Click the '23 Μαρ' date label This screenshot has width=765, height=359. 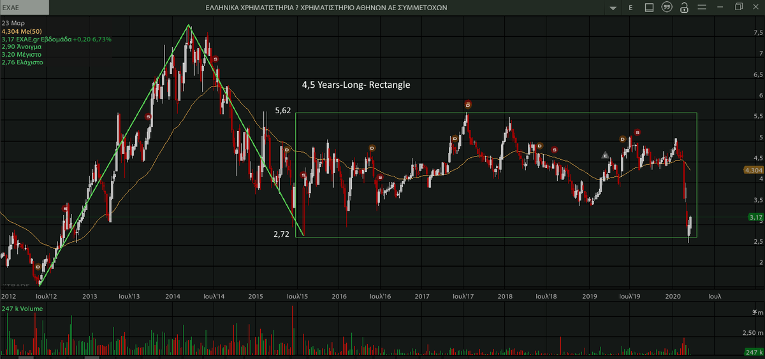tap(13, 23)
